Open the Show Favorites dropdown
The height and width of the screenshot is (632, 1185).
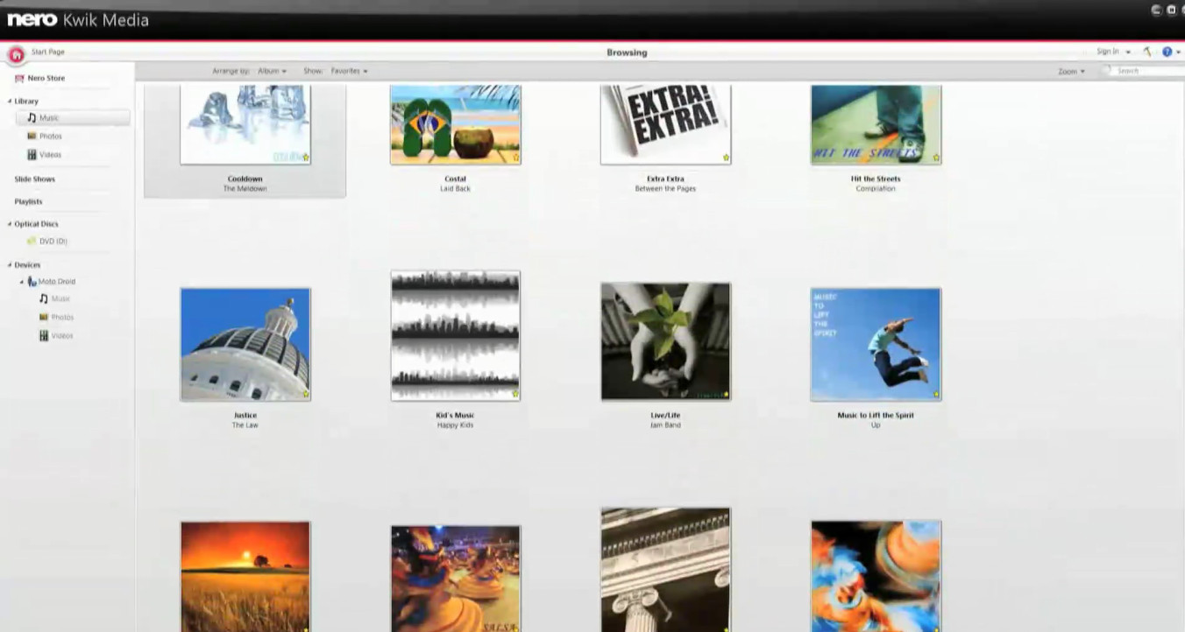(349, 71)
